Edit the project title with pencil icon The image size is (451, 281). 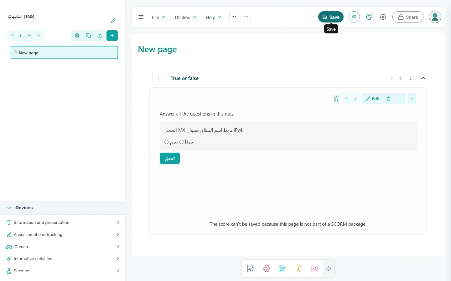click(x=113, y=21)
